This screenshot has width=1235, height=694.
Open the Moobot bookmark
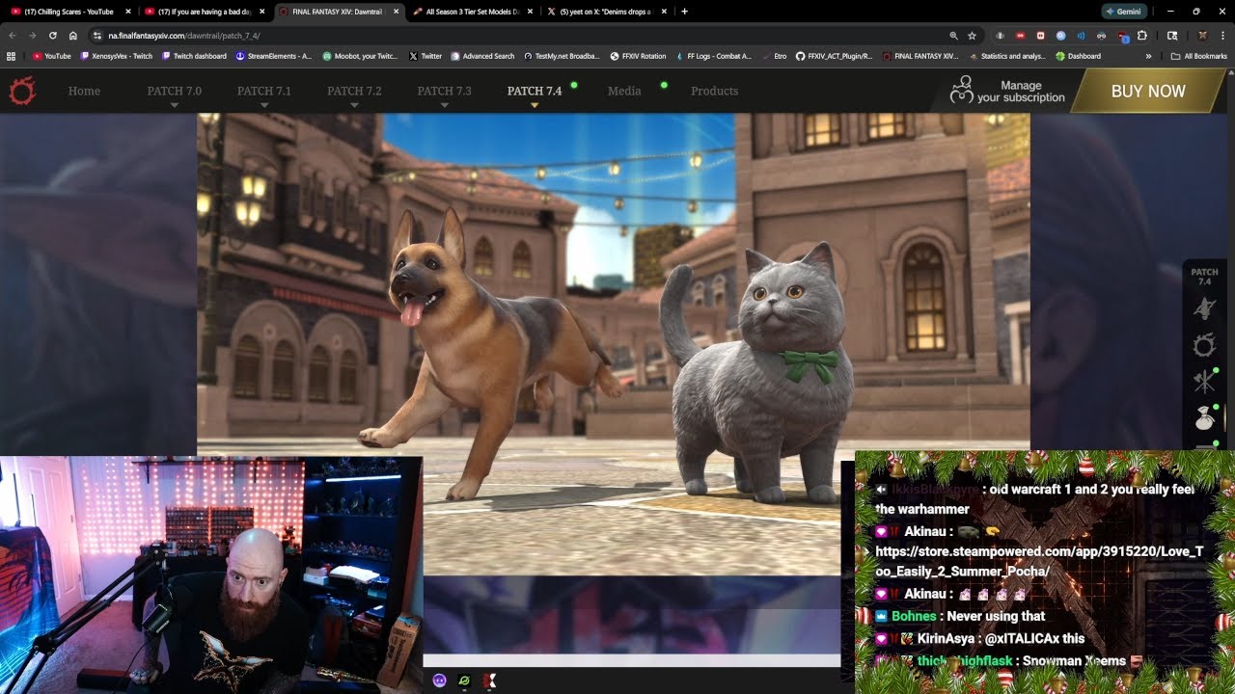pyautogui.click(x=360, y=56)
